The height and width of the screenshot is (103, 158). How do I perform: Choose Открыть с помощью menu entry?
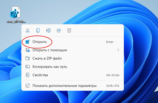pos(73,50)
